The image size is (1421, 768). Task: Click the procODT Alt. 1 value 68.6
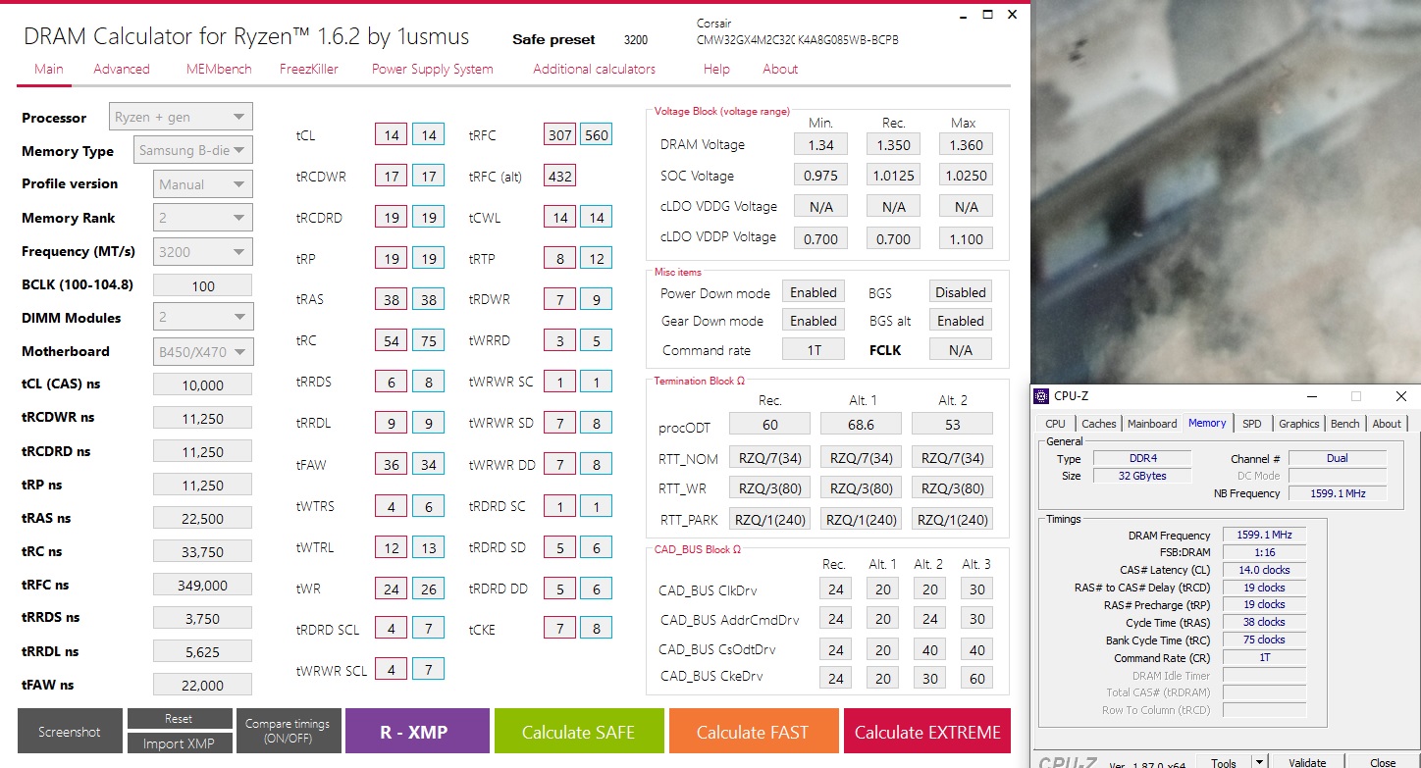[x=861, y=424]
